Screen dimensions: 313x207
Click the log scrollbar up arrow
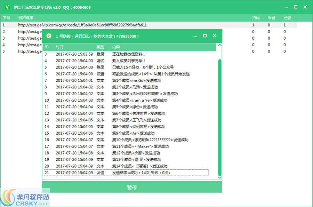[220, 45]
